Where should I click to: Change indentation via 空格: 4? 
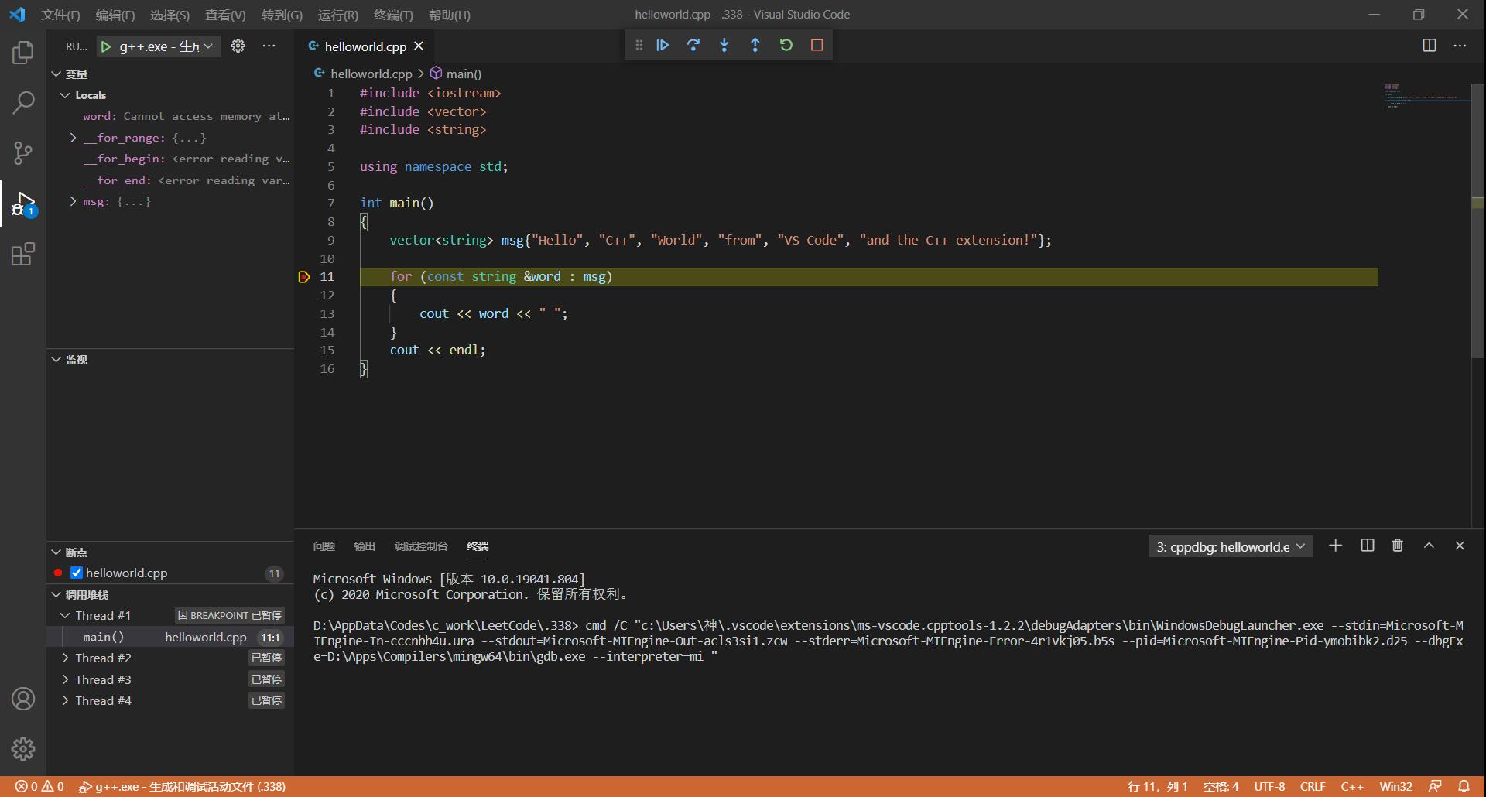(x=1221, y=786)
